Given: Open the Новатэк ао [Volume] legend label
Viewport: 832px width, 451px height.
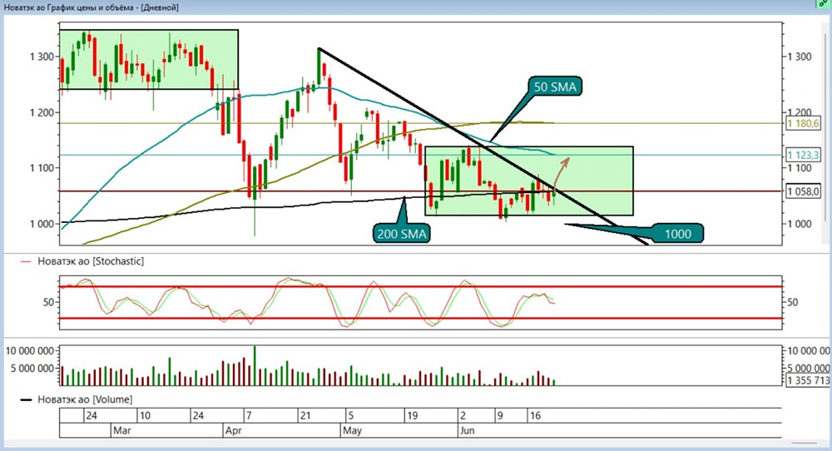Looking at the screenshot, I should [85, 399].
